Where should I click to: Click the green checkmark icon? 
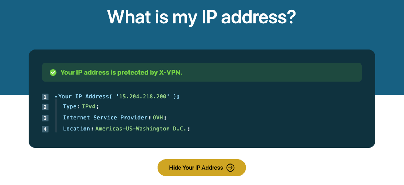(x=53, y=72)
